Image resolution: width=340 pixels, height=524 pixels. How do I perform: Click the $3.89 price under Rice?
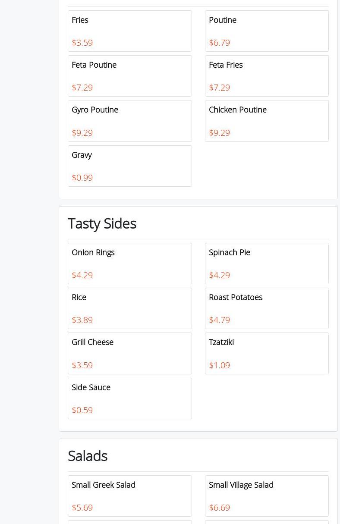tap(82, 320)
